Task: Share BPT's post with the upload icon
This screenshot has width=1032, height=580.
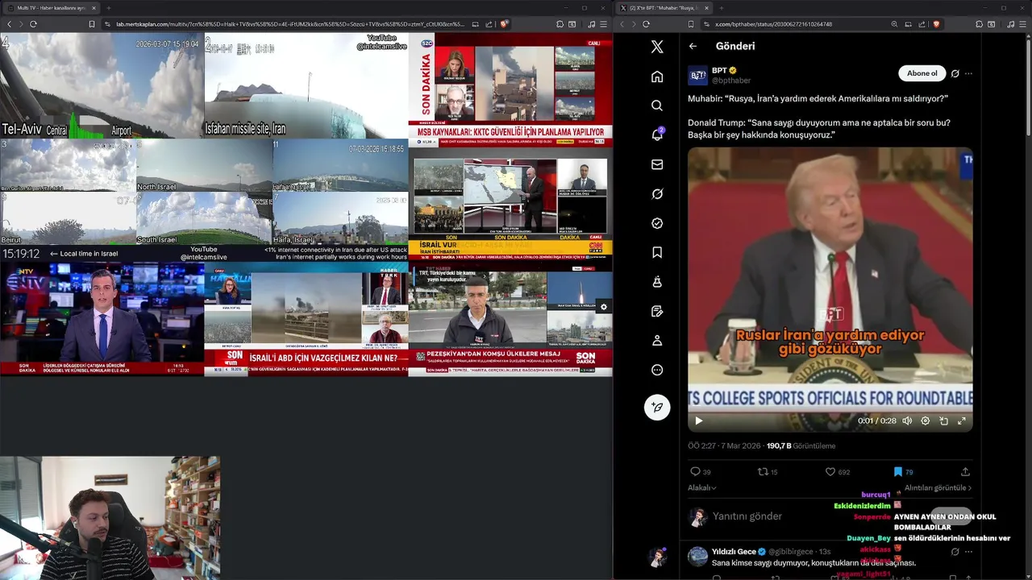Action: (x=965, y=472)
